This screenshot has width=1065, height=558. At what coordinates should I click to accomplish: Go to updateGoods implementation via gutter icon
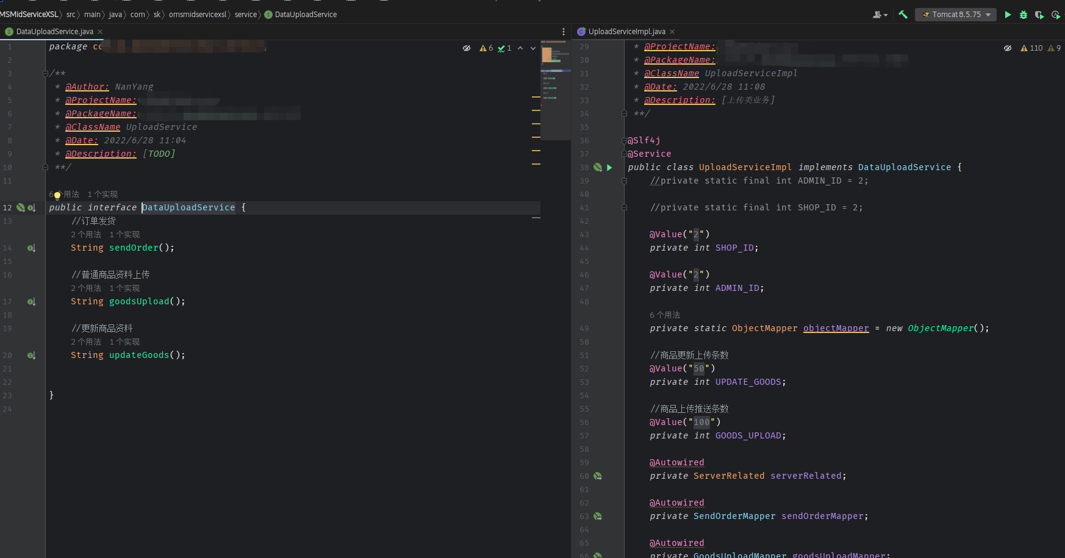pyautogui.click(x=31, y=356)
